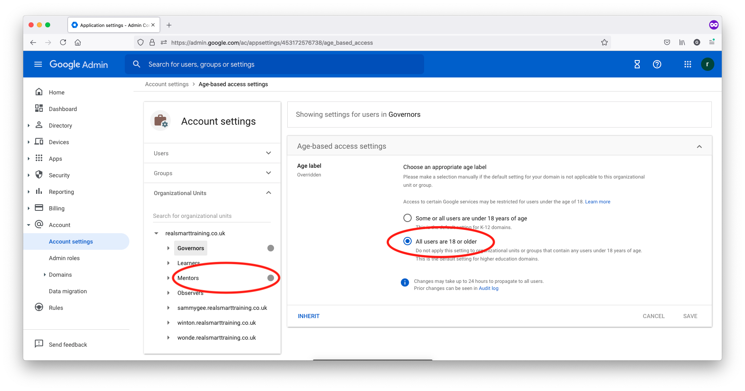Click the search magnifier icon
Image resolution: width=745 pixels, height=391 pixels.
coord(136,64)
